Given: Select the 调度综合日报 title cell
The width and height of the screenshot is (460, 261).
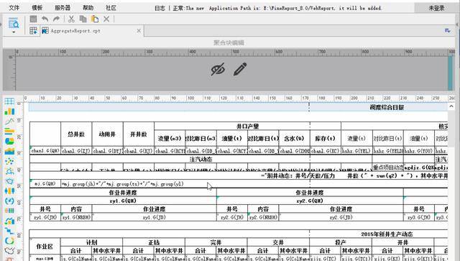Looking at the screenshot, I should (387, 107).
